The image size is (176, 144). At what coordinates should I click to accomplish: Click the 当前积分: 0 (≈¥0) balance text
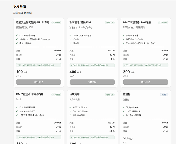22,13
